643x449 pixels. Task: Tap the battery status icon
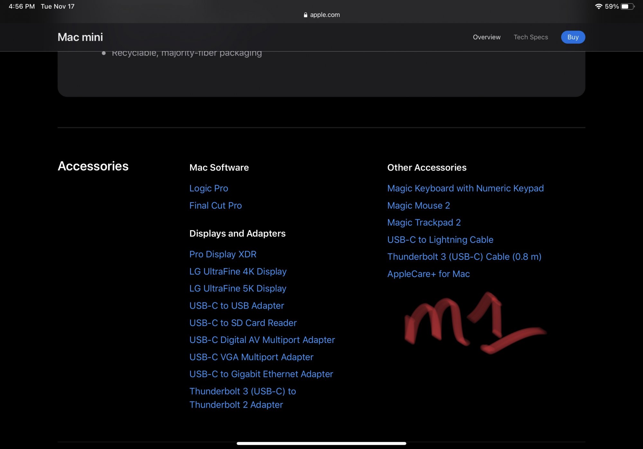[x=627, y=6]
